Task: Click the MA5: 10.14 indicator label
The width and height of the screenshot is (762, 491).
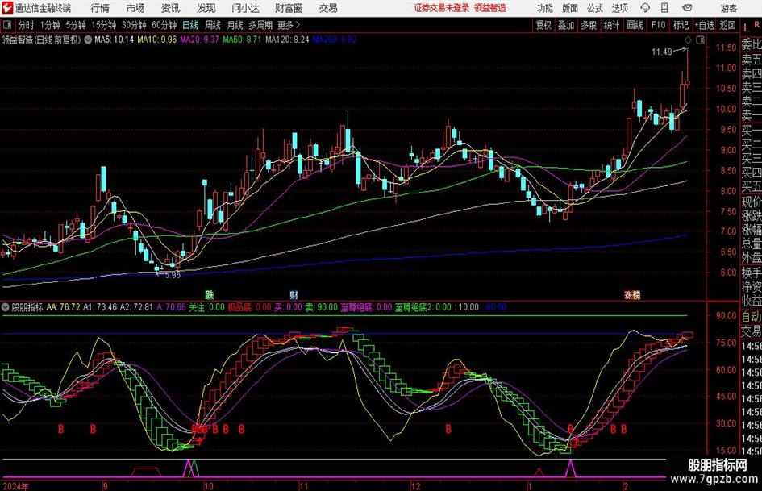Action: 114,40
